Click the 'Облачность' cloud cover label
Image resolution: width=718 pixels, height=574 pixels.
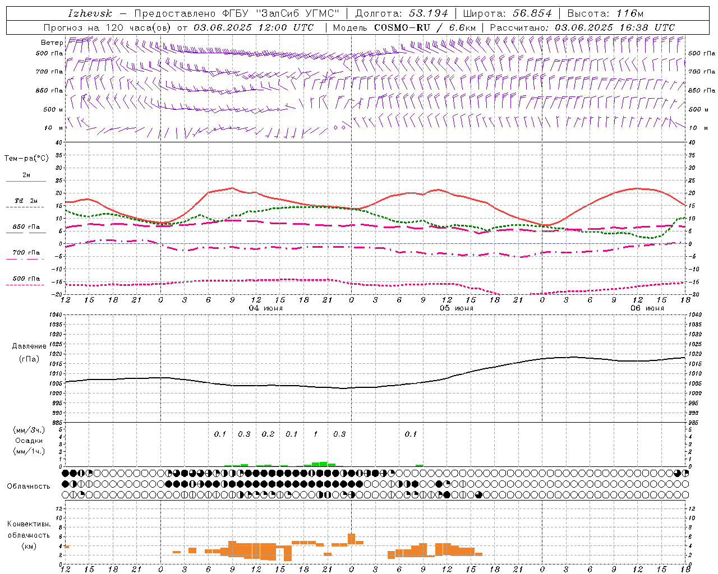tap(29, 487)
